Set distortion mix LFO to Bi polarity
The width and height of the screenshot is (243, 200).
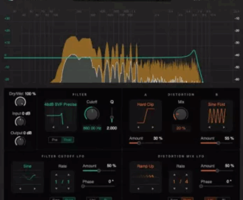pos(223,199)
